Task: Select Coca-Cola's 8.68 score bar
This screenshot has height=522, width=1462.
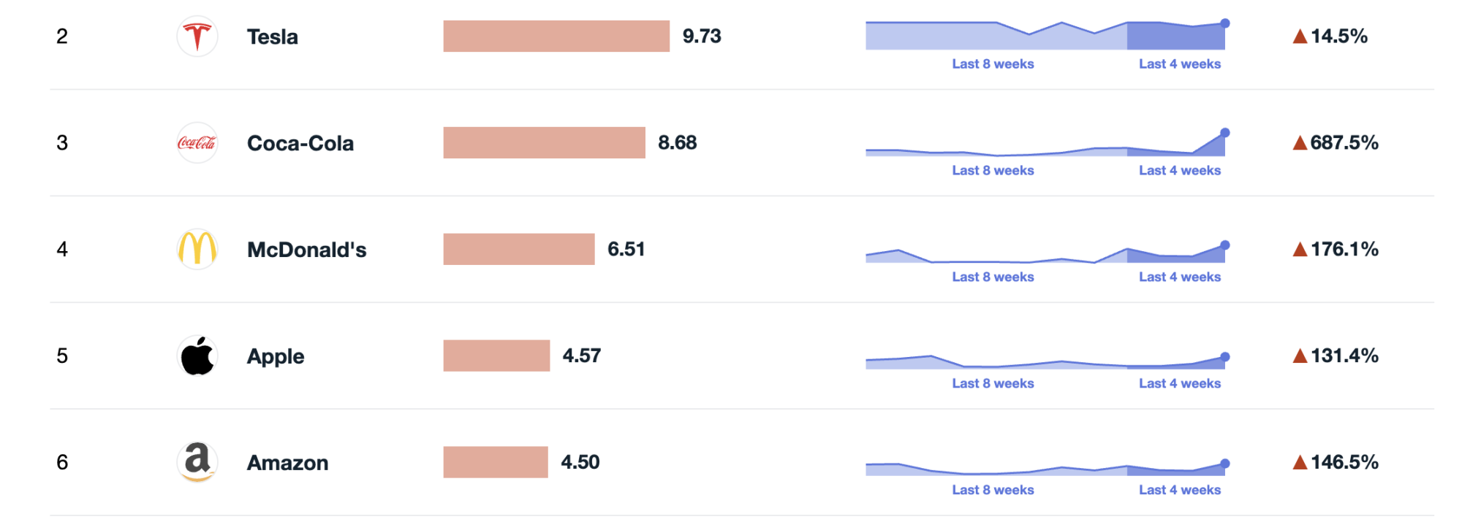Action: point(544,143)
